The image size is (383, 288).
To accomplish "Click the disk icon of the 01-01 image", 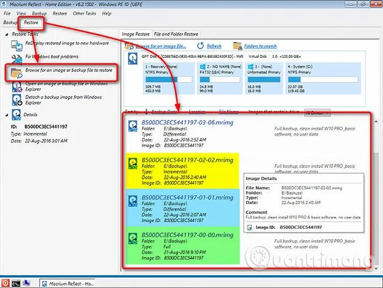I will pos(133,201).
